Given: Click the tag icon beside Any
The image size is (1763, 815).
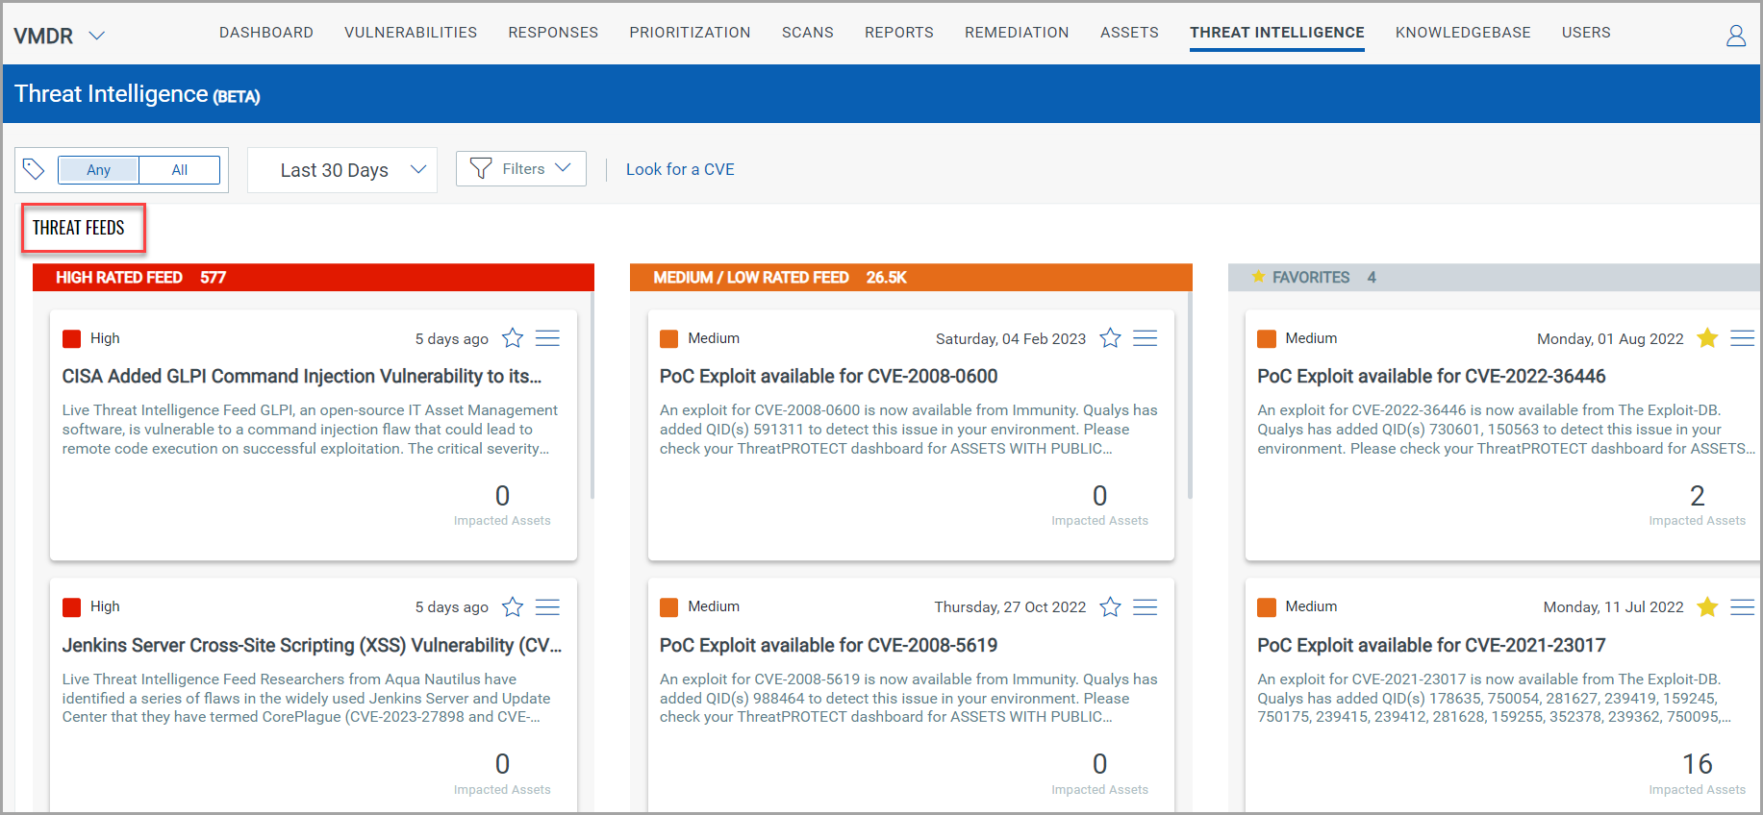Looking at the screenshot, I should tap(34, 169).
